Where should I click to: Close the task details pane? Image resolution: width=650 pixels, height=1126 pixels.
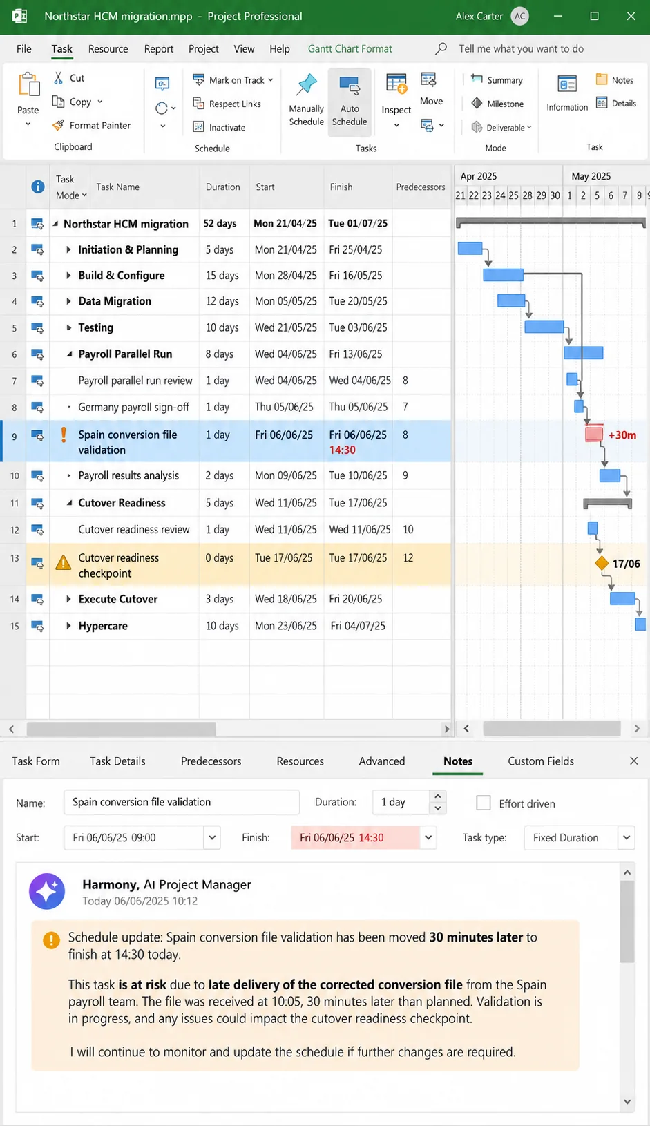(x=634, y=761)
